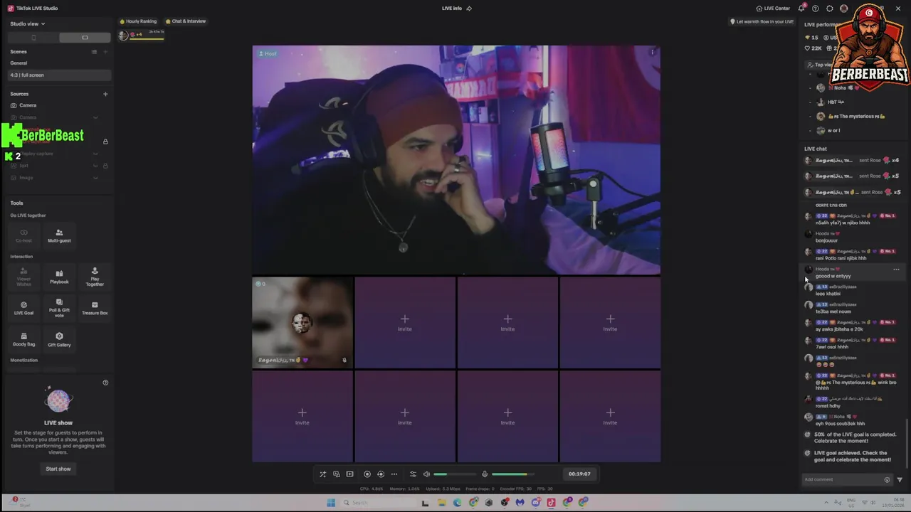The image size is (911, 512).
Task: Open the Goody Bag tool
Action: [x=23, y=339]
